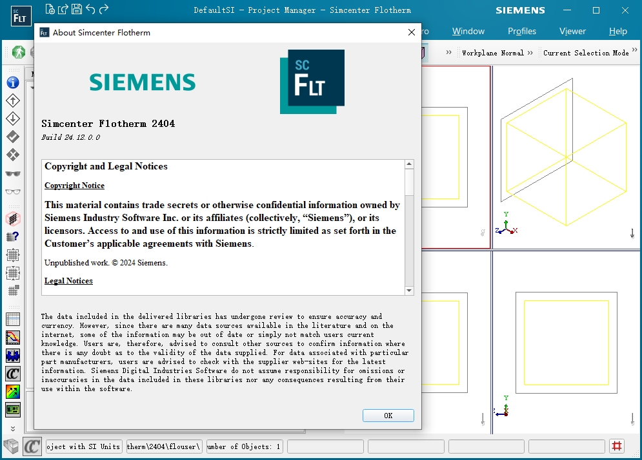Toggle the red snap-to-grid icon in status bar
The width and height of the screenshot is (642, 460).
(617, 446)
